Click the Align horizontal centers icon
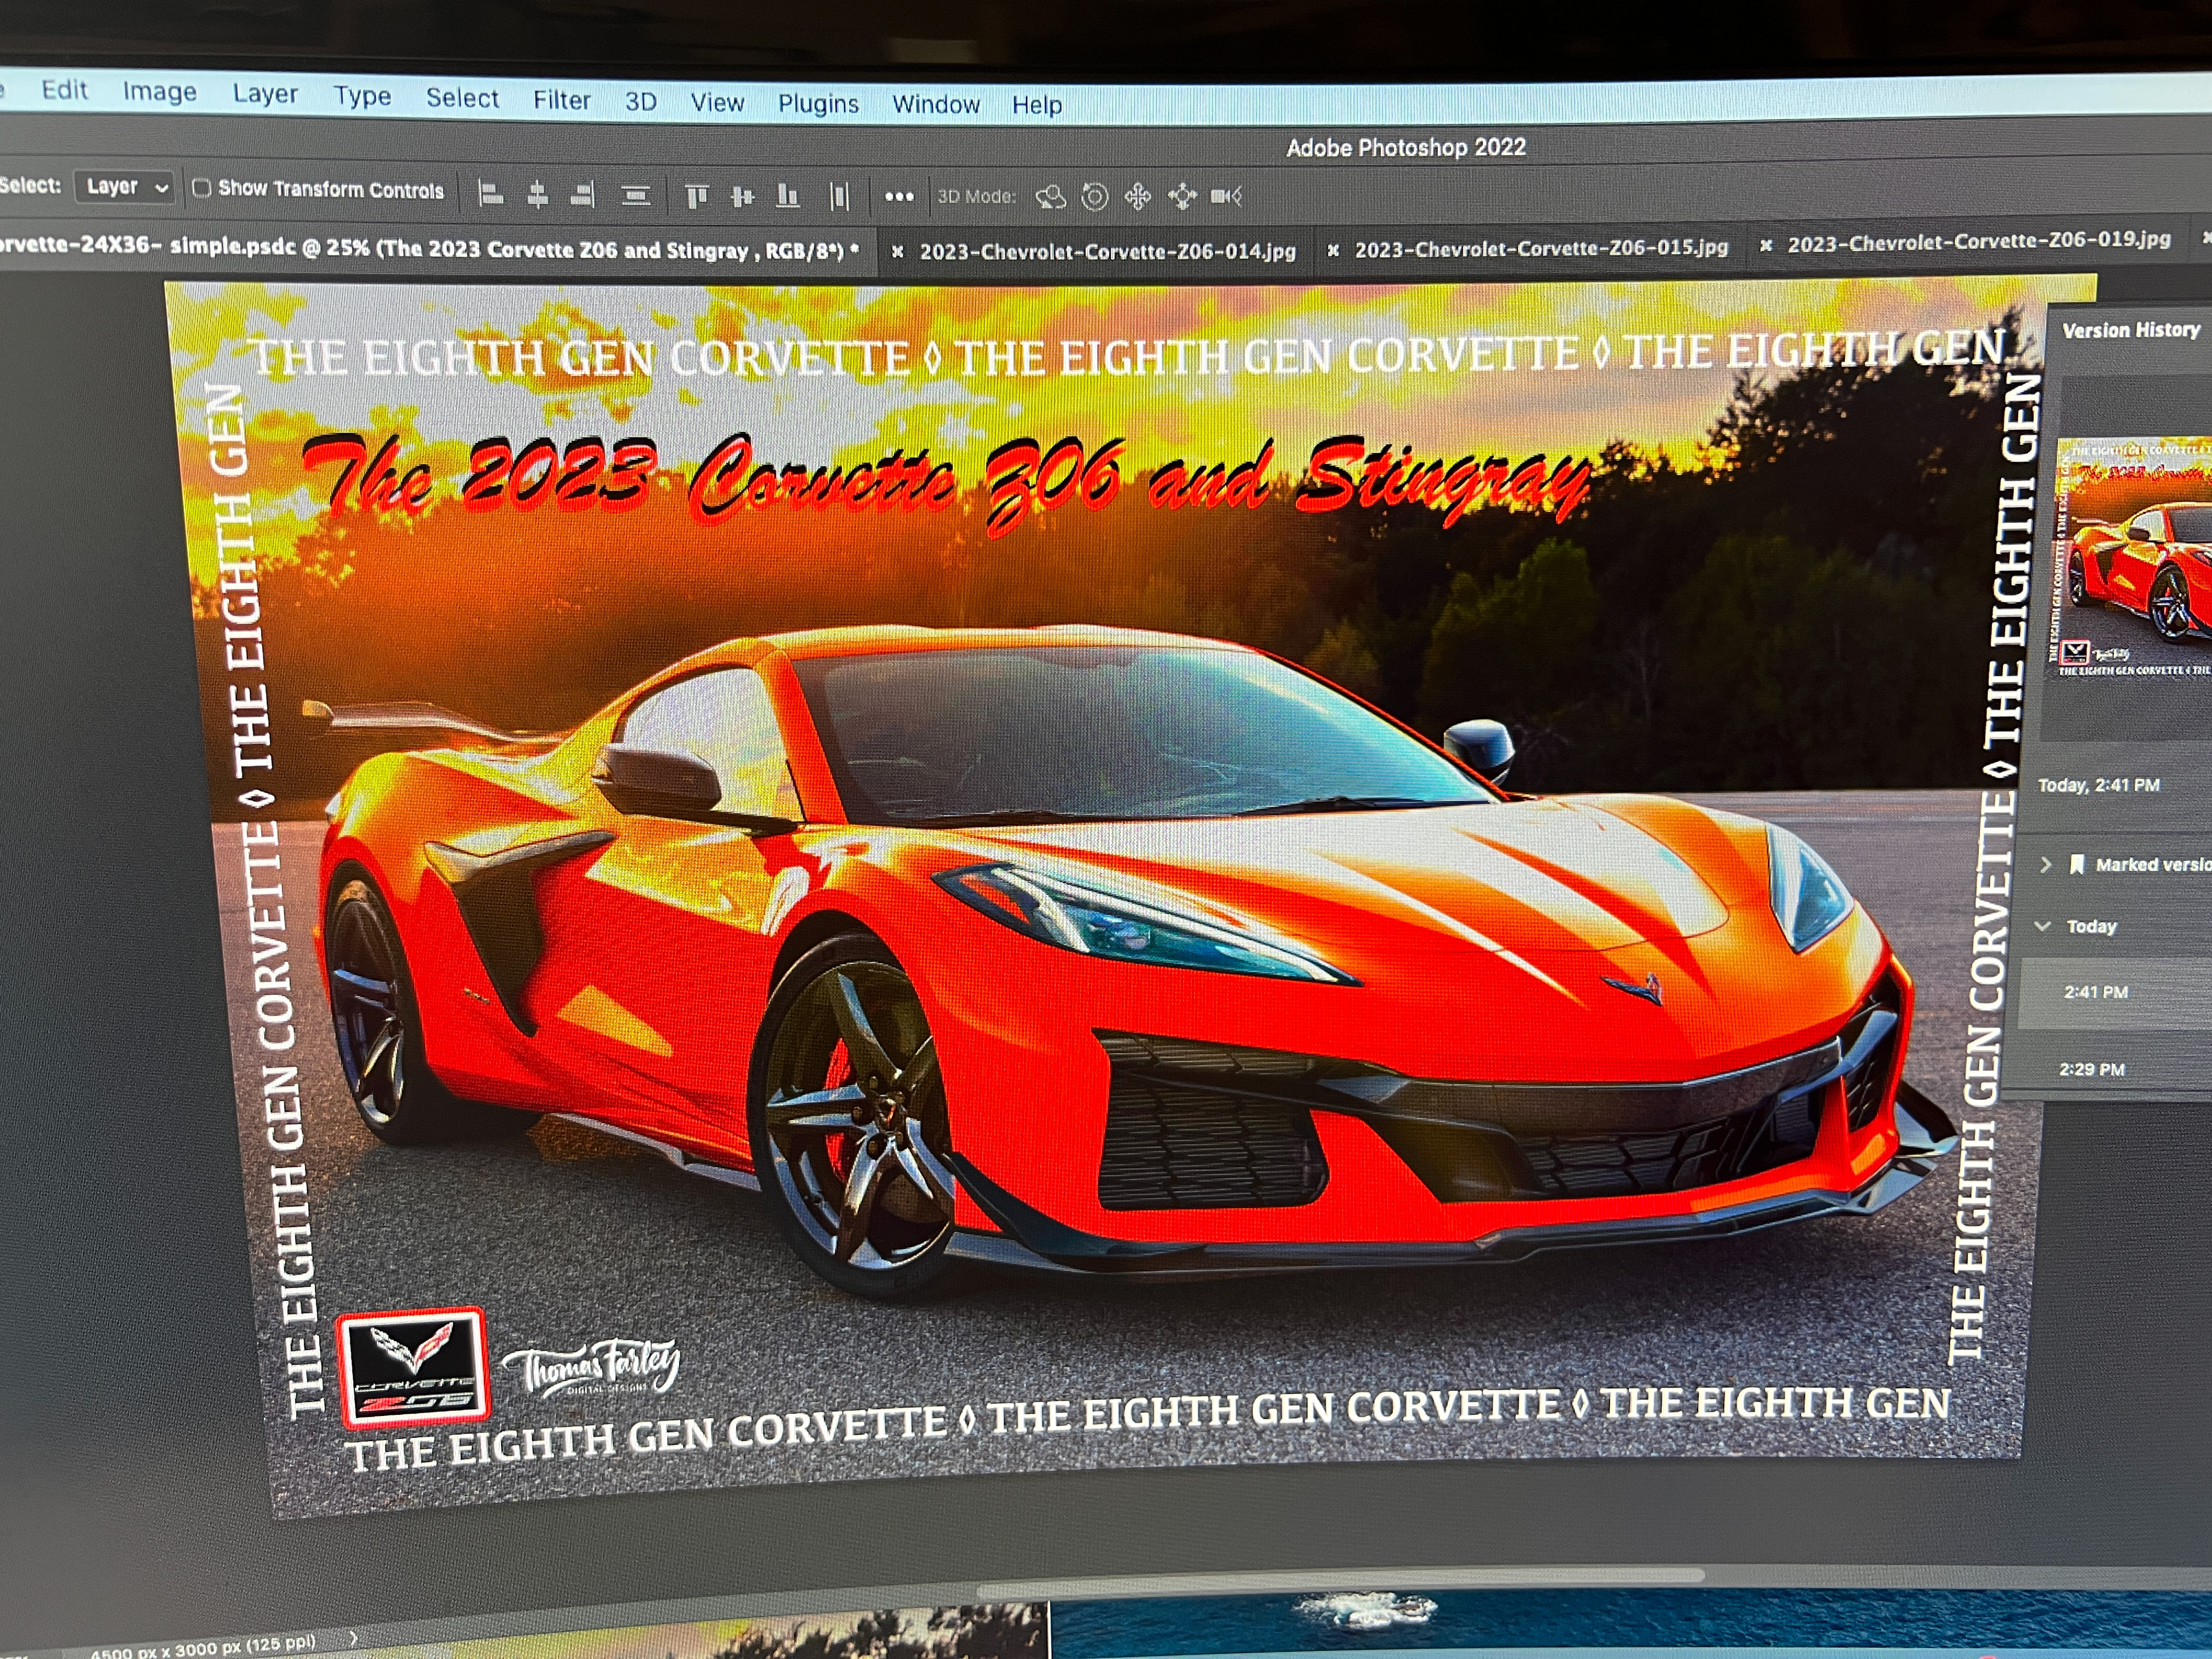Viewport: 2212px width, 1659px height. (538, 194)
